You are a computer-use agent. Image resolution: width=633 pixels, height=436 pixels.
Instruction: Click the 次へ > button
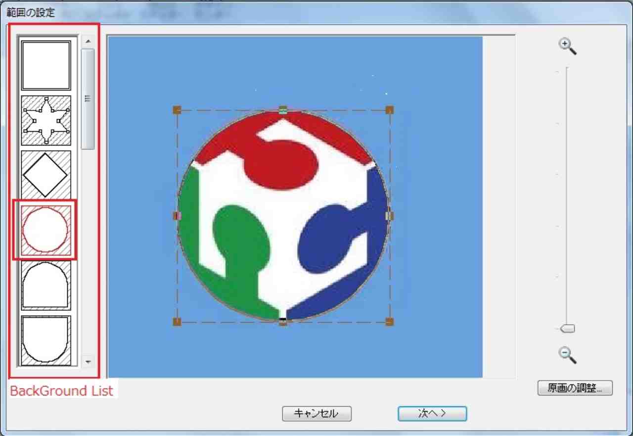tap(432, 414)
